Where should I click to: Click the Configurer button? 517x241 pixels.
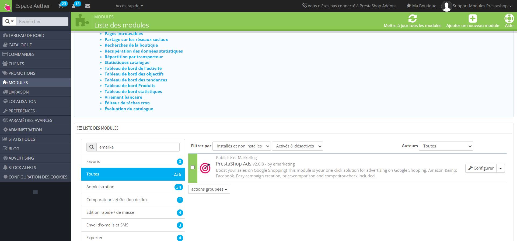coord(481,168)
